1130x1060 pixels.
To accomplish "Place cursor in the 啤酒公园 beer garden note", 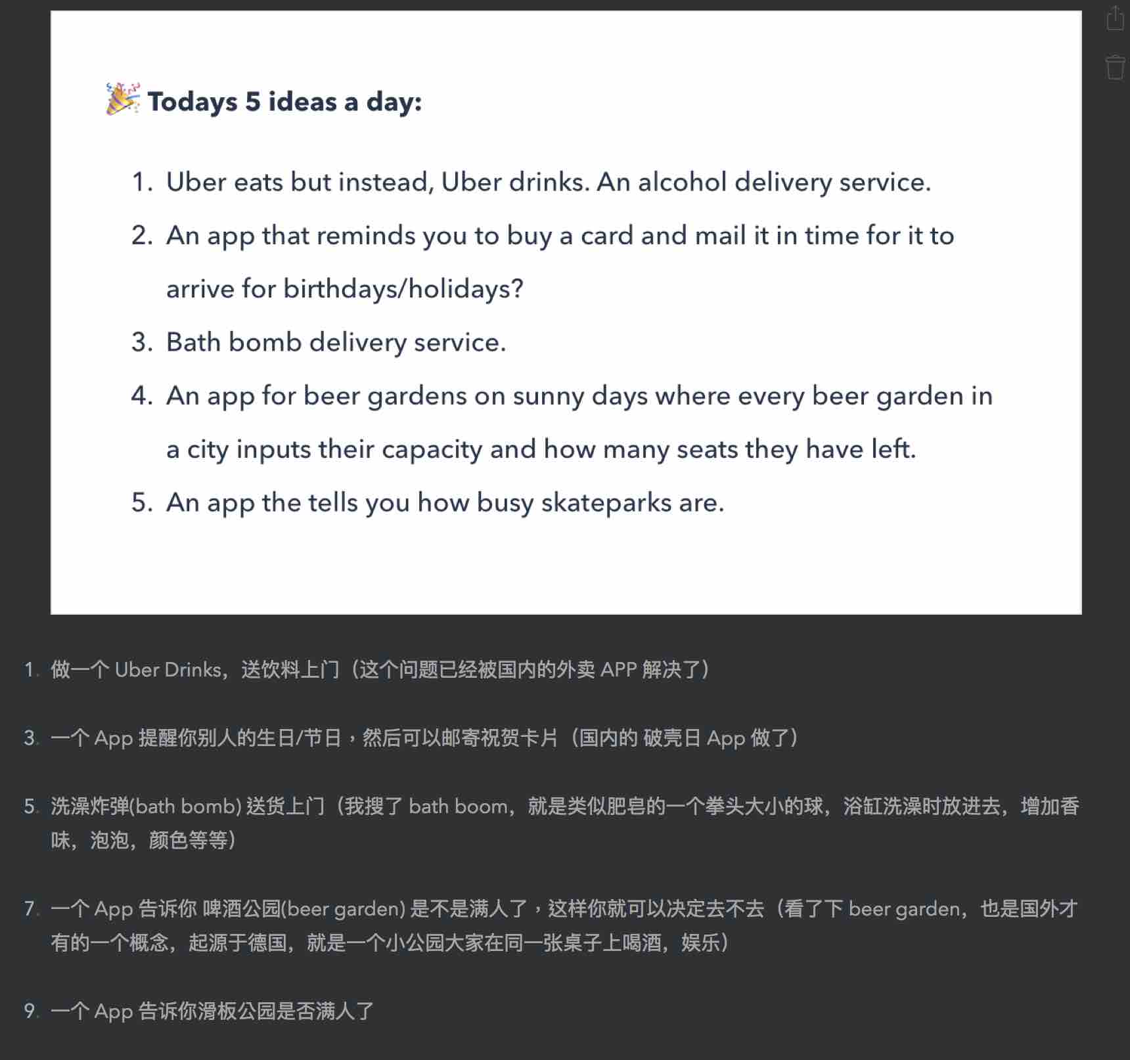I will pyautogui.click(x=564, y=925).
